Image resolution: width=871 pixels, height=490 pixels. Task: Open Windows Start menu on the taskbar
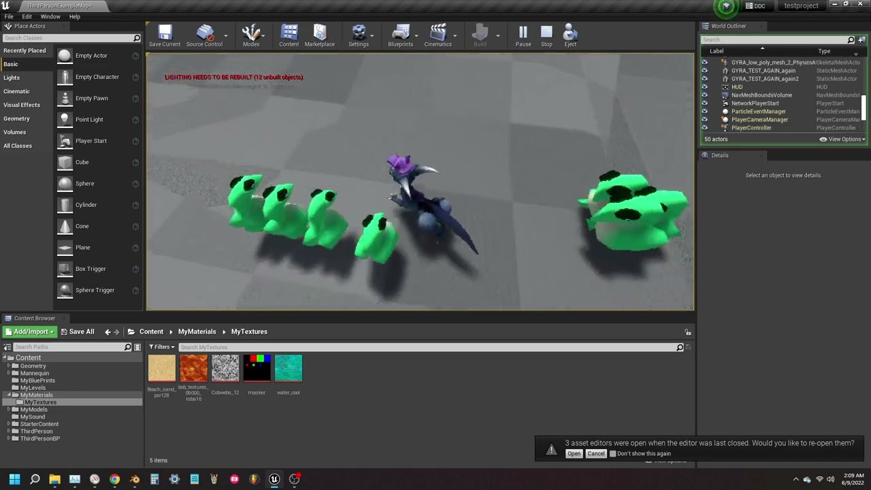coord(14,479)
